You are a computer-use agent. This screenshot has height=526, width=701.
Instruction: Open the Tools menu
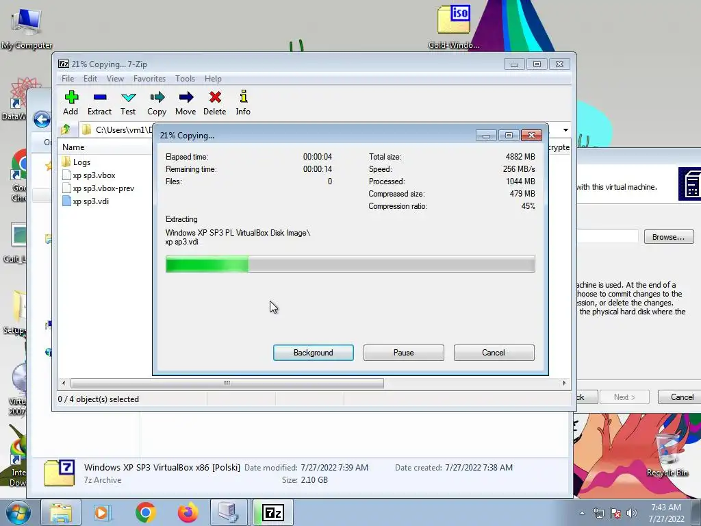pyautogui.click(x=185, y=79)
